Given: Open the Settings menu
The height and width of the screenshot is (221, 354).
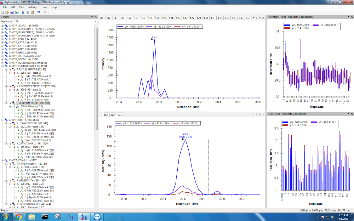Looking at the screenshot, I should pyautogui.click(x=32, y=7).
